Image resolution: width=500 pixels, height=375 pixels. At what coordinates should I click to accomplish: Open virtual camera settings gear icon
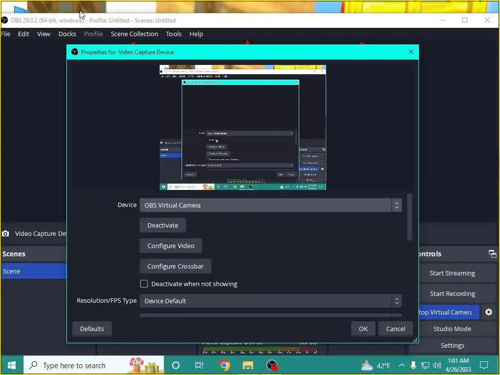(x=488, y=312)
